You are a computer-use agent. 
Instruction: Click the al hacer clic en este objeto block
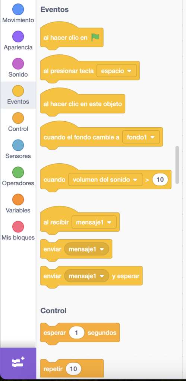(82, 104)
